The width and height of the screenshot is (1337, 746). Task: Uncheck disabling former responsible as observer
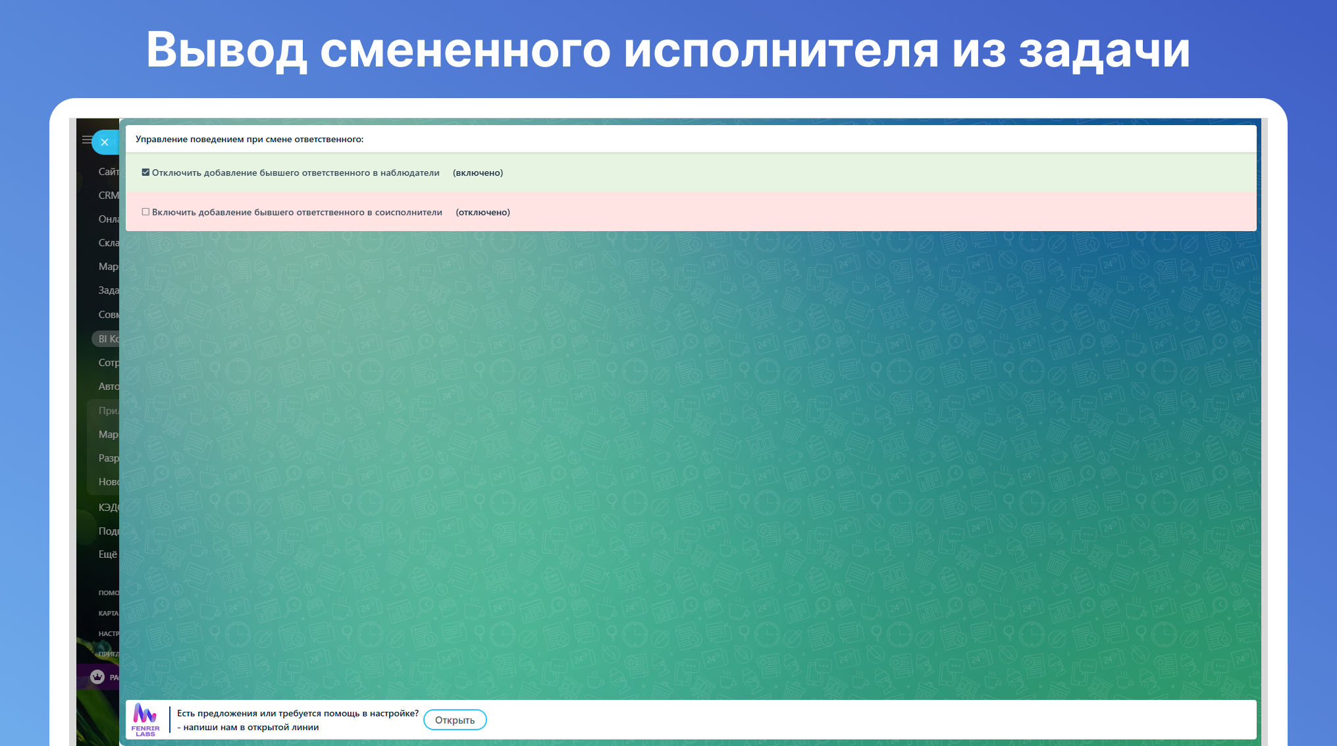(145, 173)
